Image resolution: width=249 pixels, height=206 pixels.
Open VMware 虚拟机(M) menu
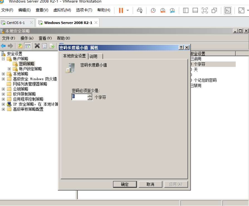pyautogui.click(x=62, y=10)
